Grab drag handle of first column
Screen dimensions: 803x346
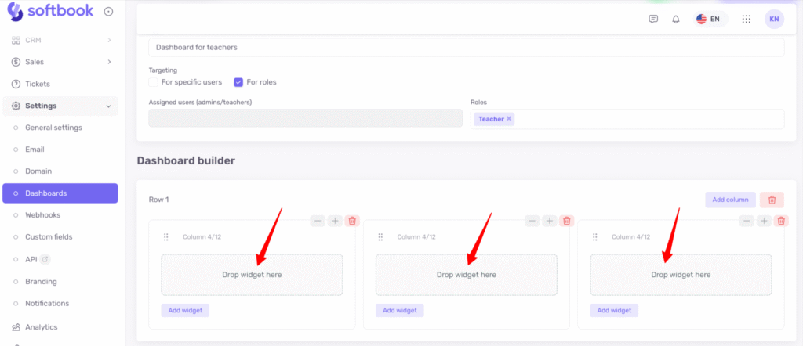pyautogui.click(x=165, y=237)
